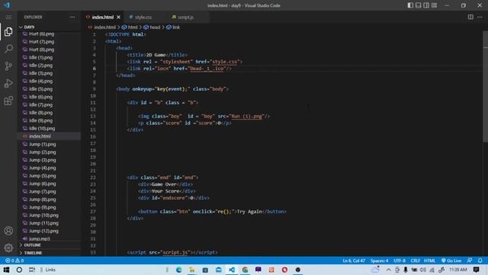This screenshot has width=488, height=275.
Task: Click the style.css link on line 5
Action: click(x=224, y=62)
